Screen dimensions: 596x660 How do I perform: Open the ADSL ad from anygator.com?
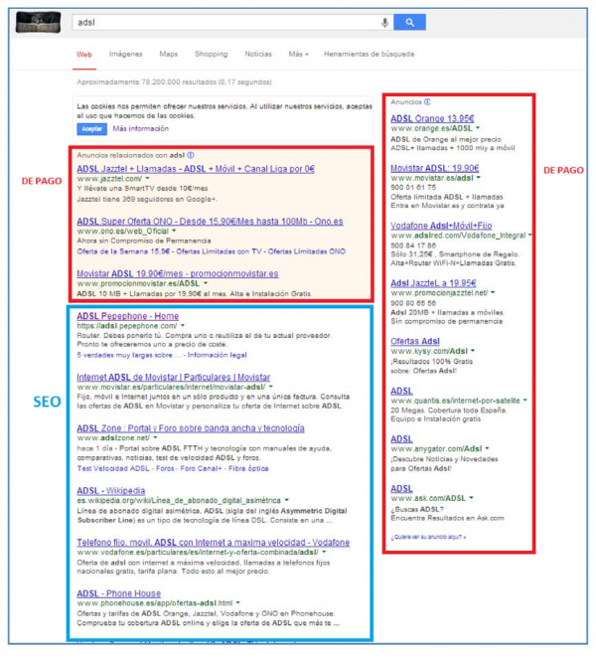[x=401, y=439]
